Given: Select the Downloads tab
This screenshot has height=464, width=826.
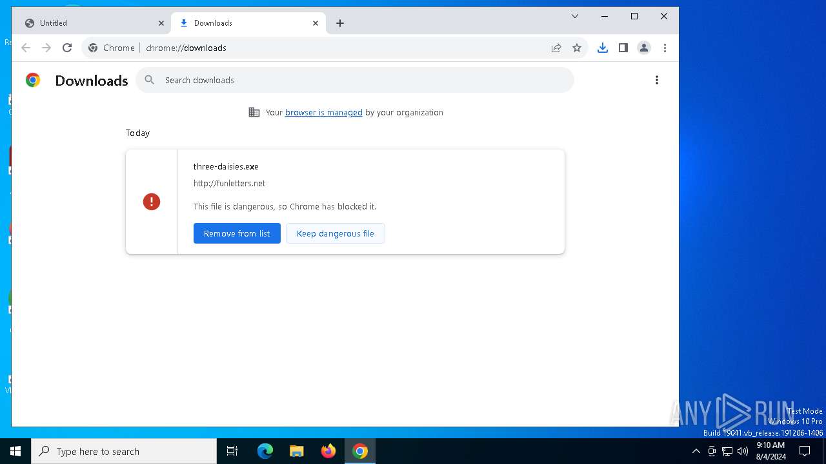Looking at the screenshot, I should click(248, 23).
